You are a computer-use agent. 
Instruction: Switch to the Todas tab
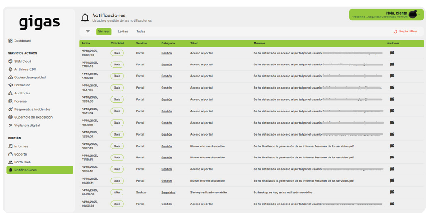coord(141,32)
